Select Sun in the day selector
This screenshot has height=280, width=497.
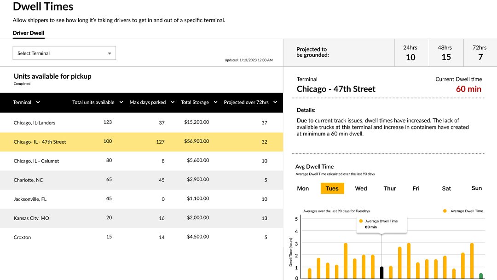coord(477,188)
